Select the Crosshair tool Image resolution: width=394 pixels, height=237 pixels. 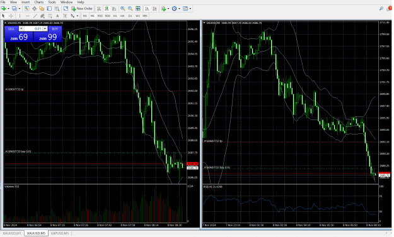(11, 16)
